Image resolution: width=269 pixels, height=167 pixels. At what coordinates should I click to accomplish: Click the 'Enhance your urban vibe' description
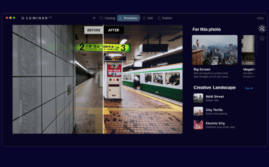(220, 127)
